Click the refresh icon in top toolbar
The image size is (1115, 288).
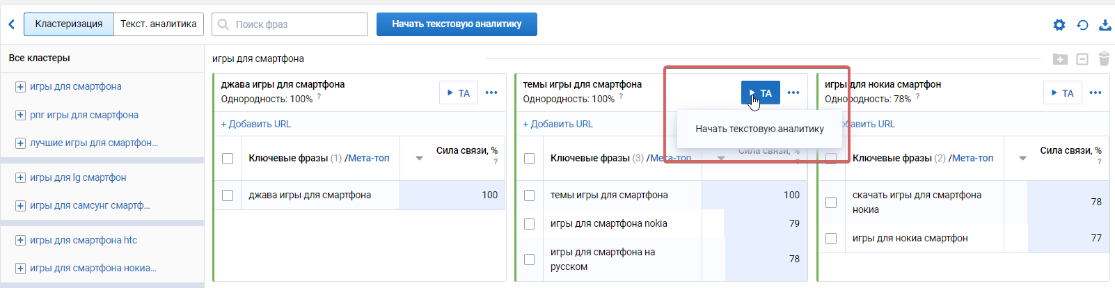click(x=1082, y=25)
